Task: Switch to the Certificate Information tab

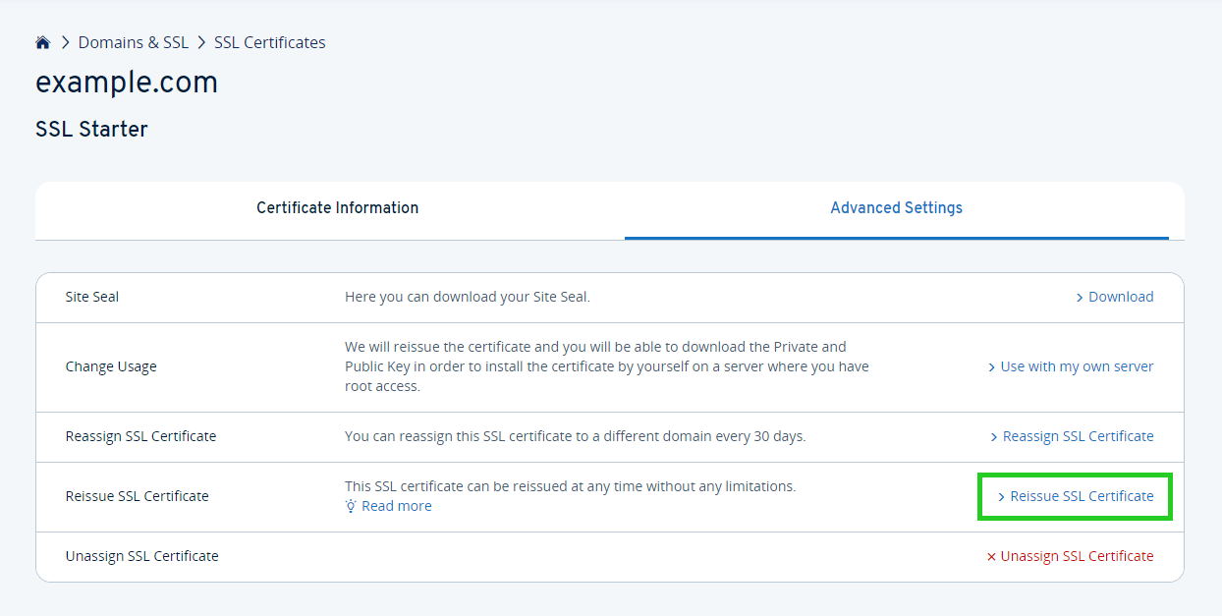Action: [x=337, y=208]
